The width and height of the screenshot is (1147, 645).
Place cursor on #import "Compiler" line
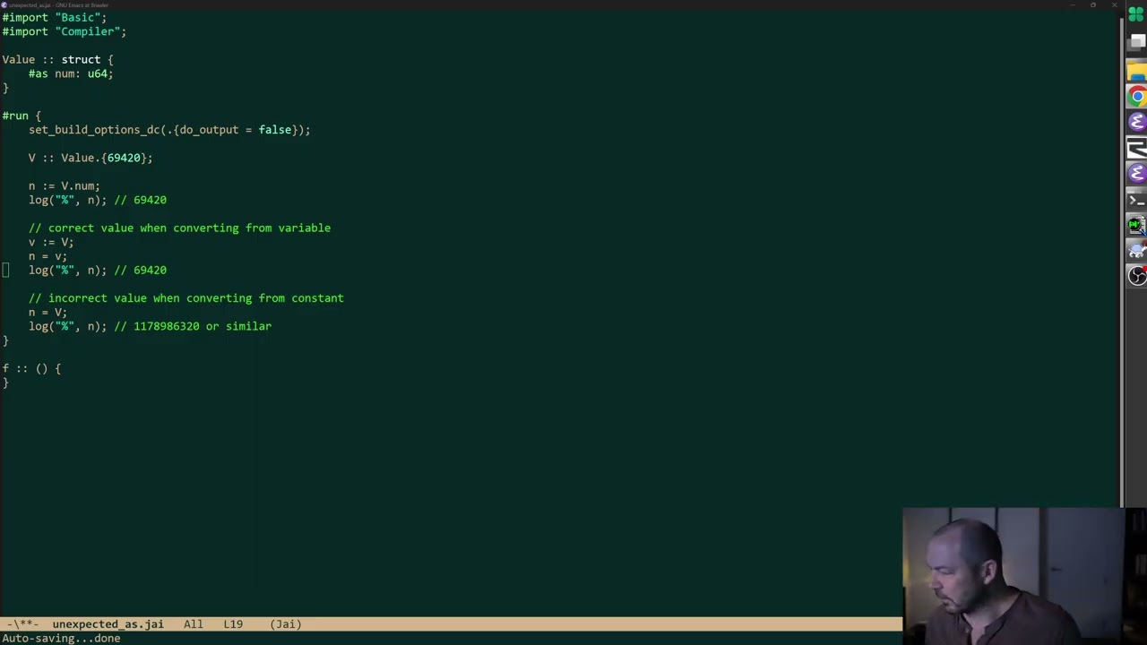(65, 31)
